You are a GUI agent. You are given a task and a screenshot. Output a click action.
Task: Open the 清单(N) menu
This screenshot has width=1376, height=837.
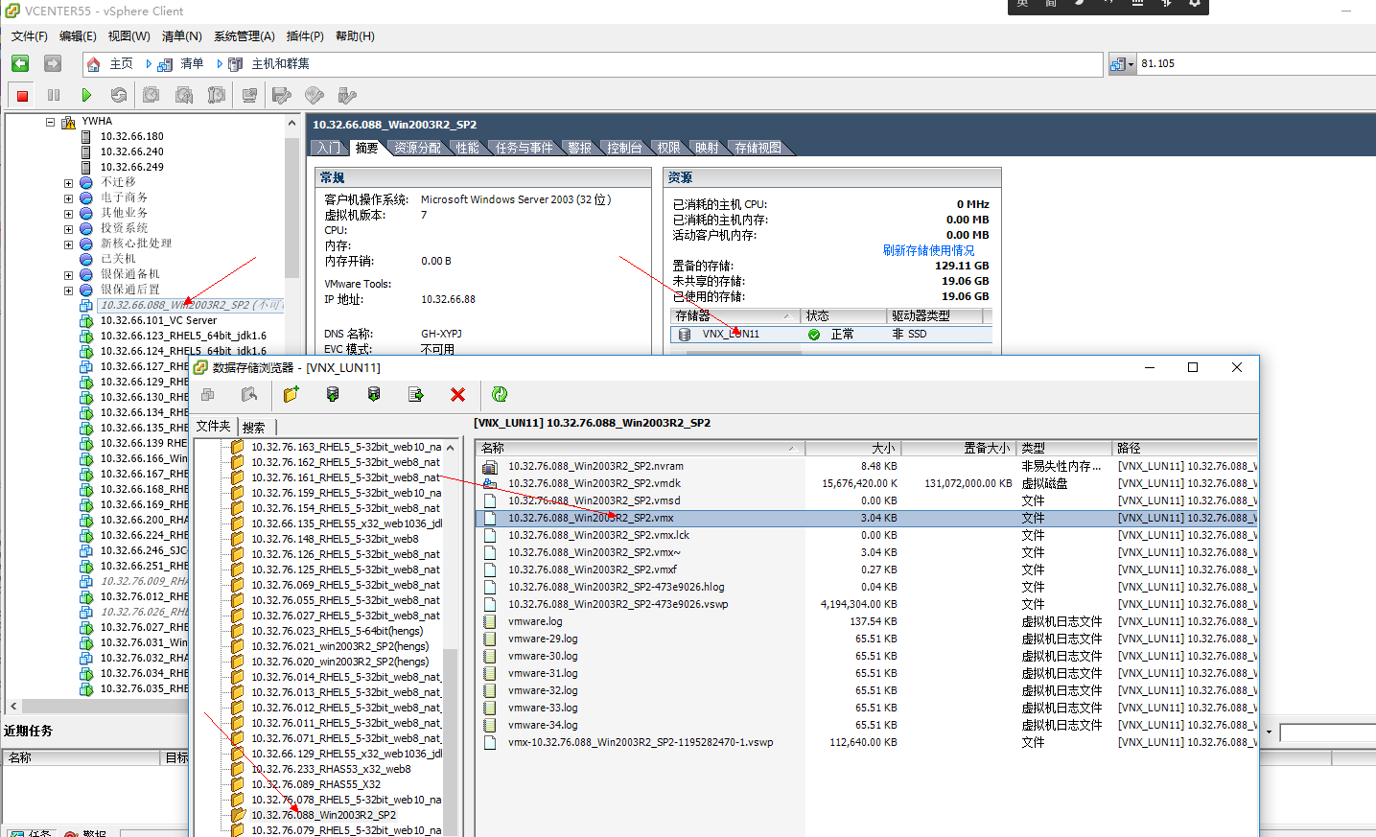tap(181, 36)
